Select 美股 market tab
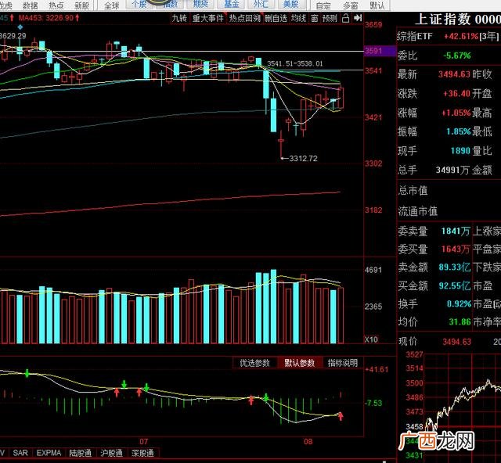This screenshot has height=463, width=501. click(x=290, y=4)
